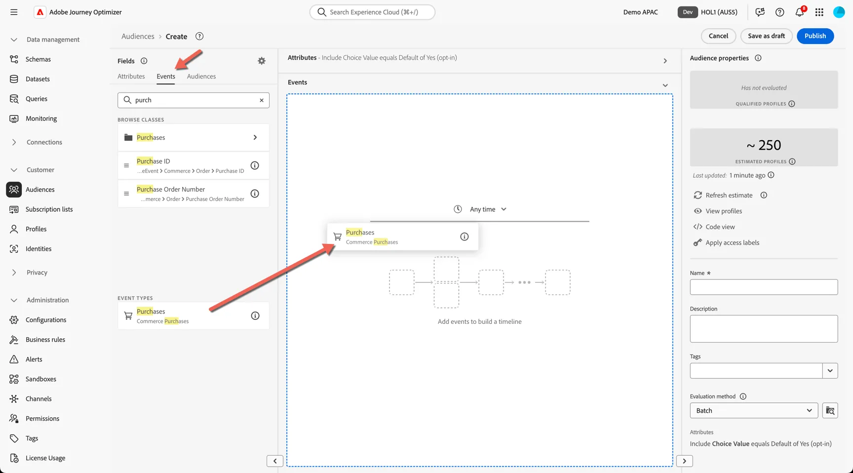Open Schemas in the sidebar
The image size is (853, 473).
(x=38, y=59)
